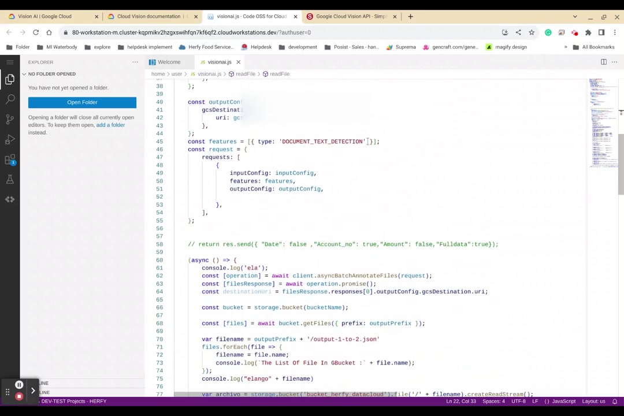Click the Ln 22, Col 33 status
This screenshot has width=624, height=416.
(x=461, y=402)
